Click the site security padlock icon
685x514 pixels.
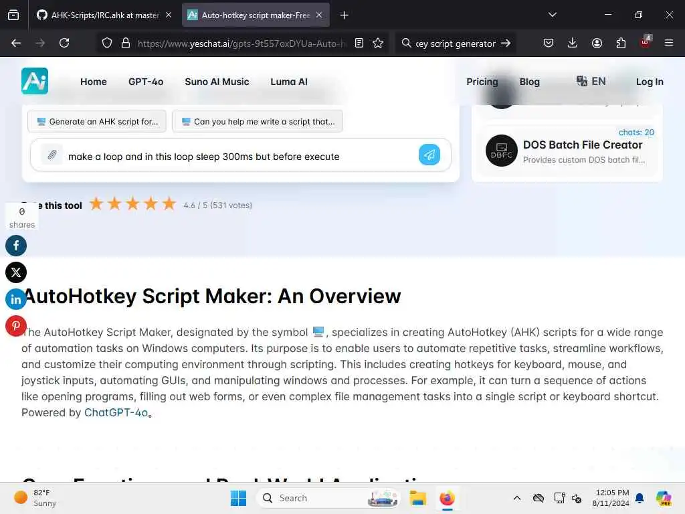pyautogui.click(x=126, y=44)
